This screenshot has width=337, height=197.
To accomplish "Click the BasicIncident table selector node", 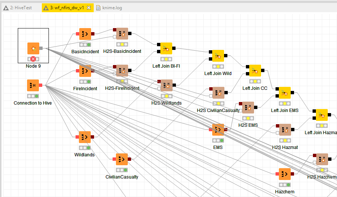I will [x=85, y=34].
